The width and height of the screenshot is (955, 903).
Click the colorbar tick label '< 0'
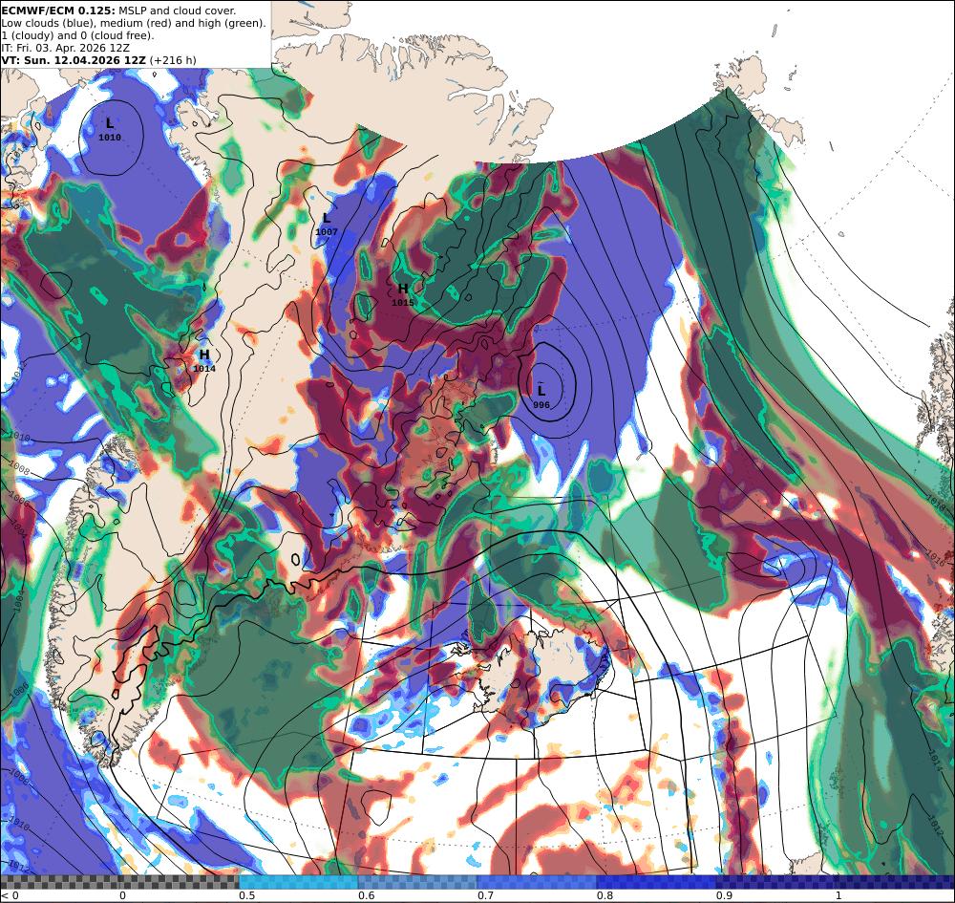[x=11, y=895]
